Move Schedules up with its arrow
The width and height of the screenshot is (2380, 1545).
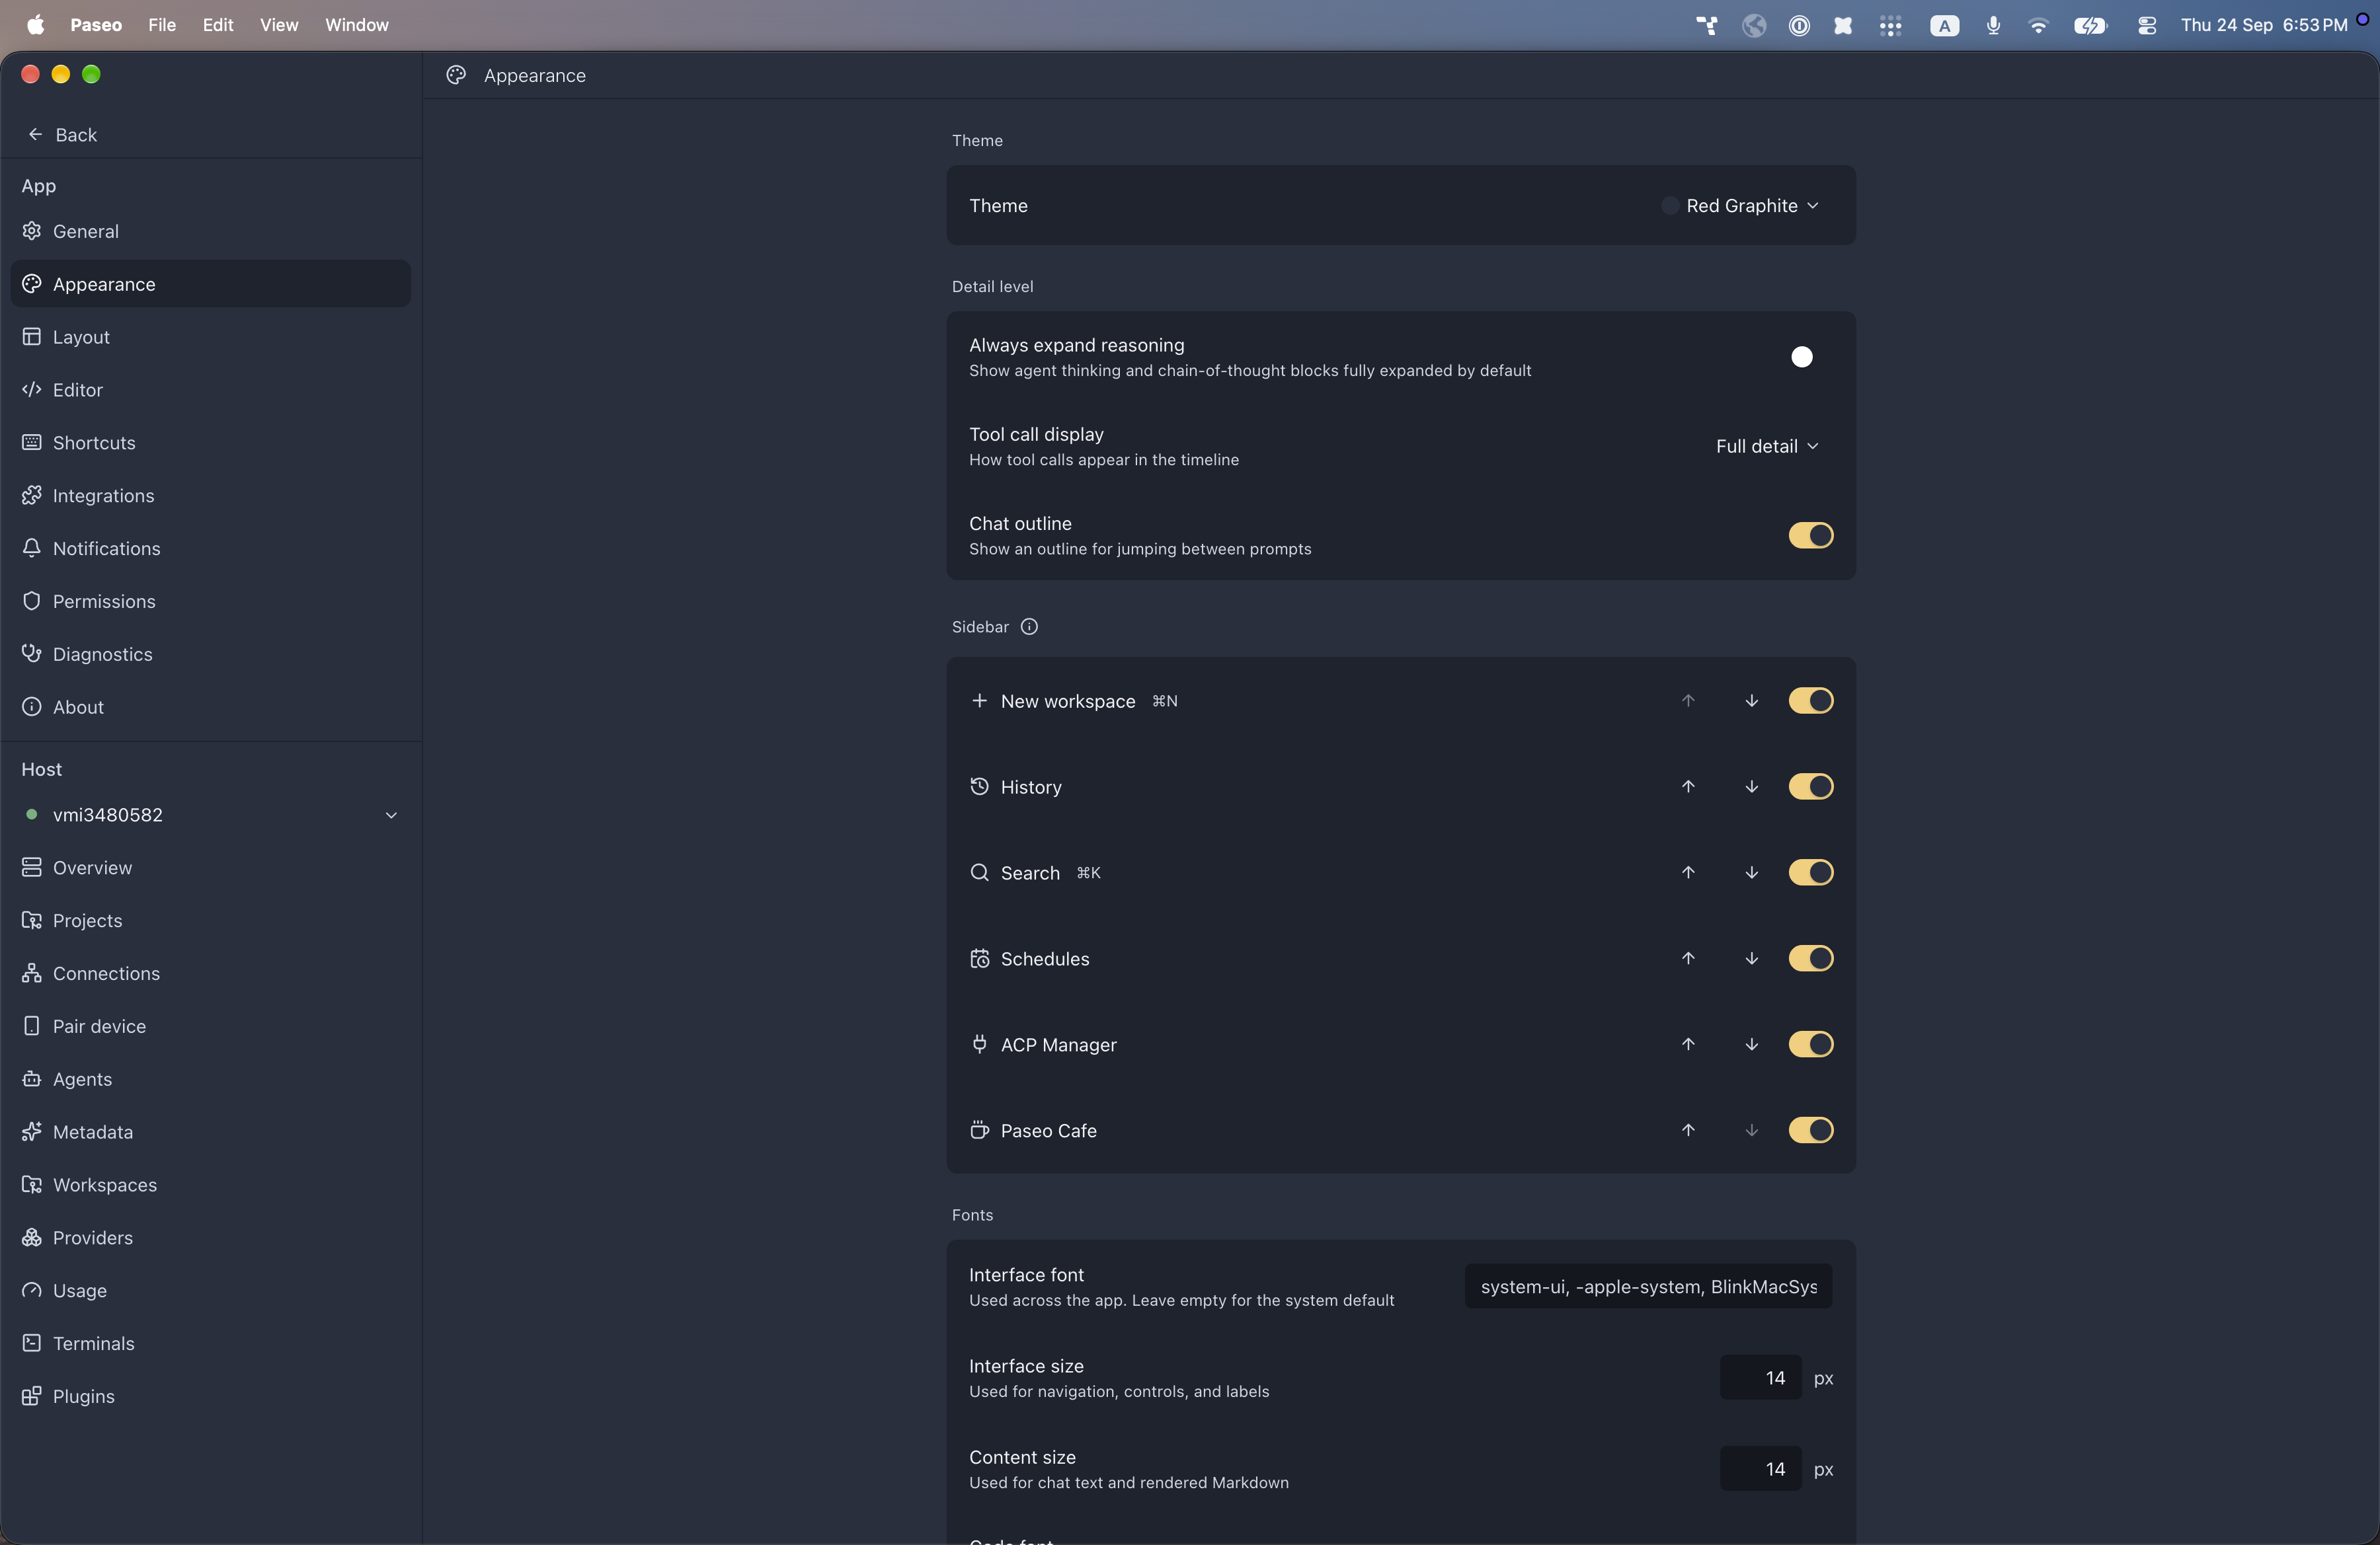coord(1688,958)
